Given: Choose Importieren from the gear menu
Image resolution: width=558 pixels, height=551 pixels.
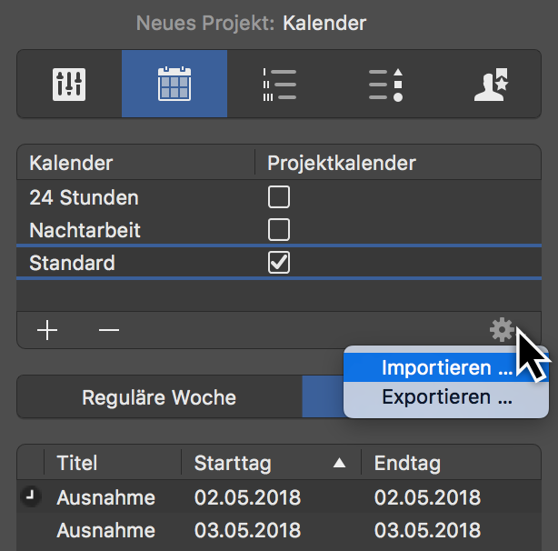Looking at the screenshot, I should pyautogui.click(x=446, y=368).
